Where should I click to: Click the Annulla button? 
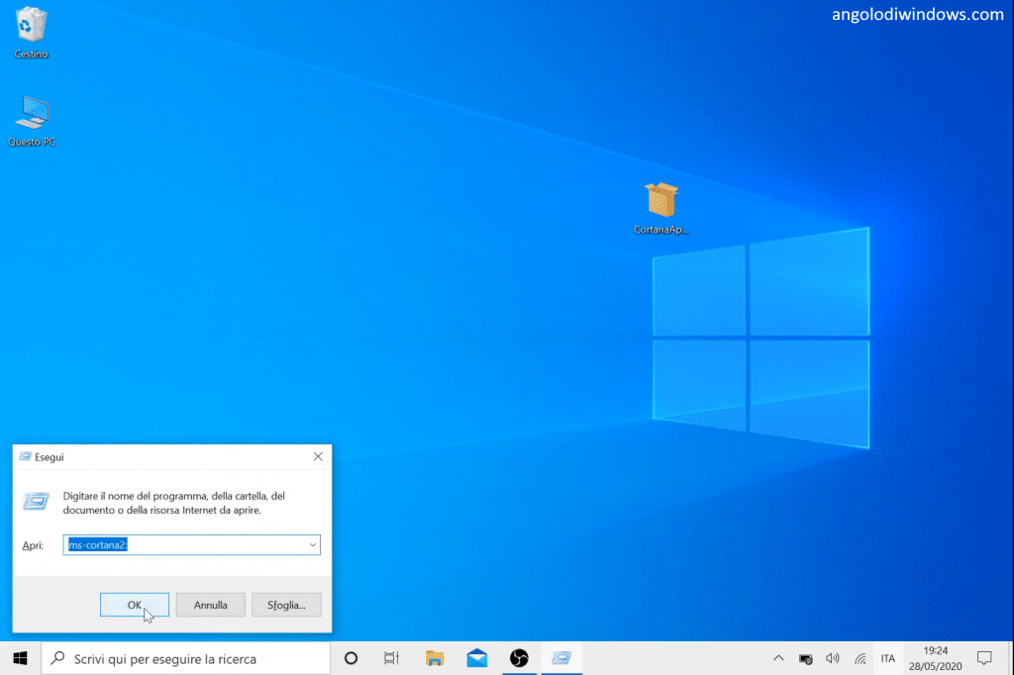211,605
